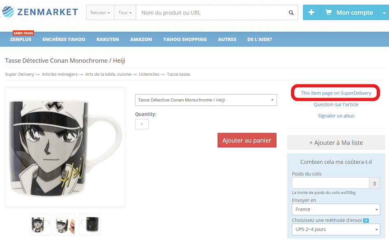This screenshot has width=389, height=240.
Task: Open the UPS shipping method dropdown
Action: tap(336, 230)
